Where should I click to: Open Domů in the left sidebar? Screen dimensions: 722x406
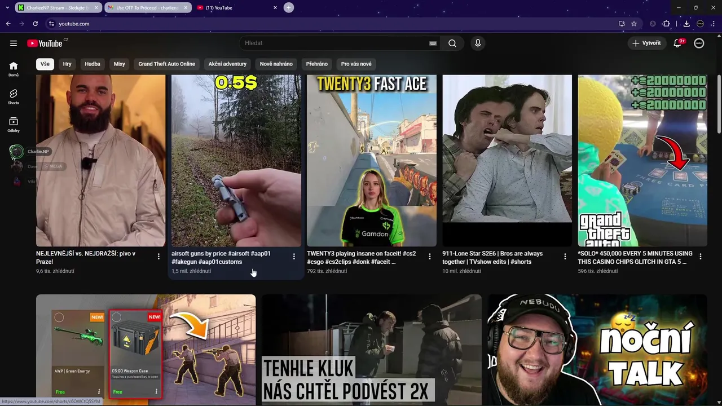[x=14, y=69]
